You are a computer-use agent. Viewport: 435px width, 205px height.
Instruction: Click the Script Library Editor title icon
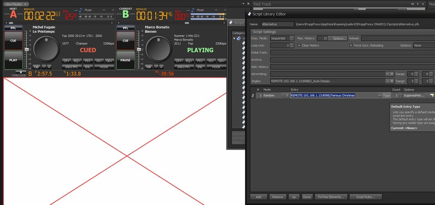pyautogui.click(x=249, y=14)
